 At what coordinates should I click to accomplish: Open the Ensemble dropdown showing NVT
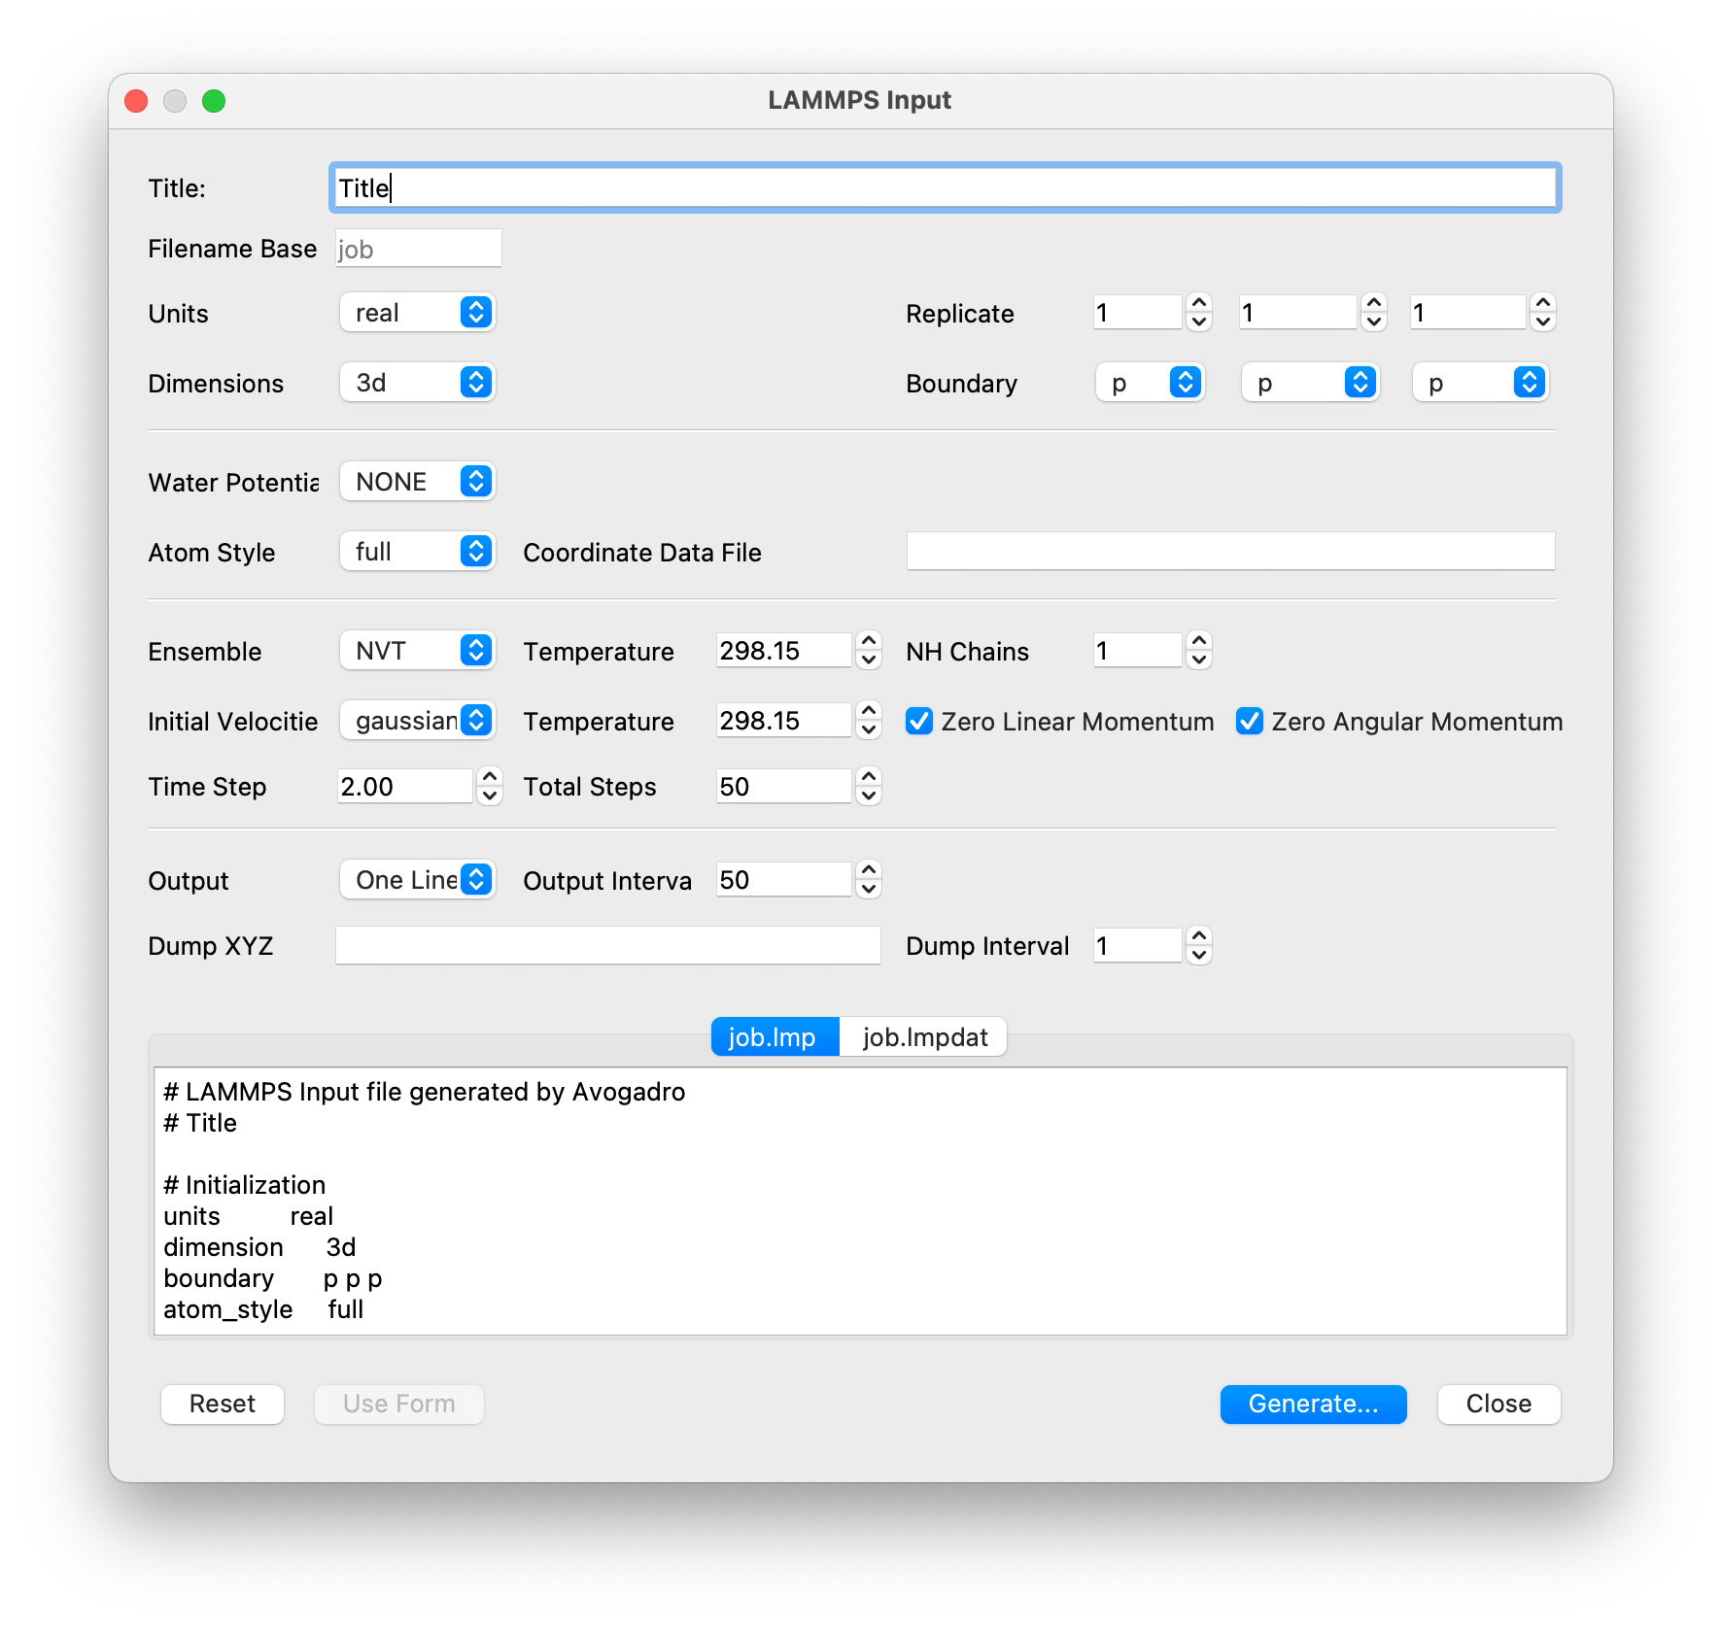[x=418, y=651]
